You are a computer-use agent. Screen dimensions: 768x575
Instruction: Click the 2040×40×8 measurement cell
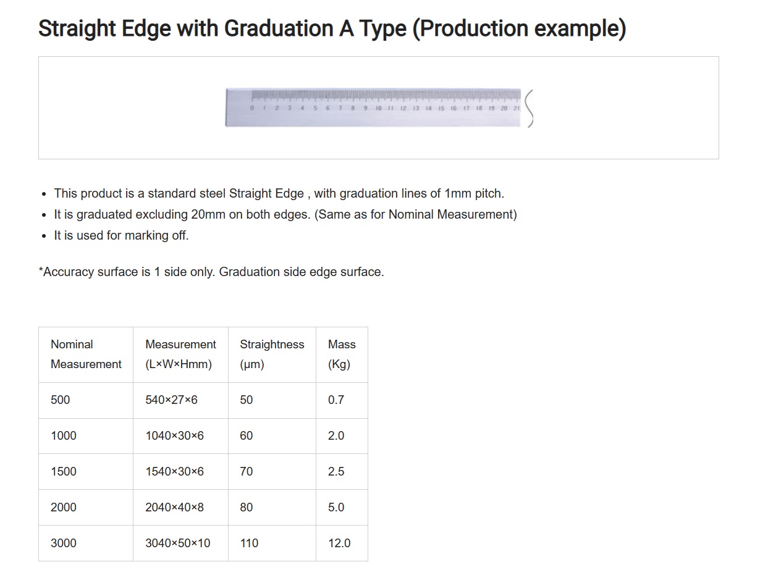[180, 508]
